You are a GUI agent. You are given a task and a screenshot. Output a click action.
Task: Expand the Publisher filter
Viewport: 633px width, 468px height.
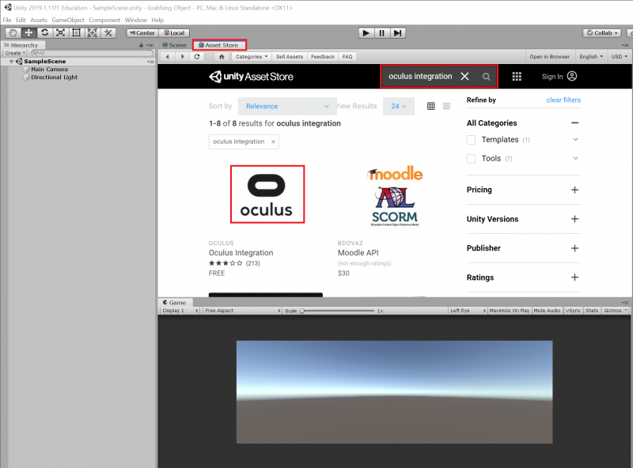[575, 248]
